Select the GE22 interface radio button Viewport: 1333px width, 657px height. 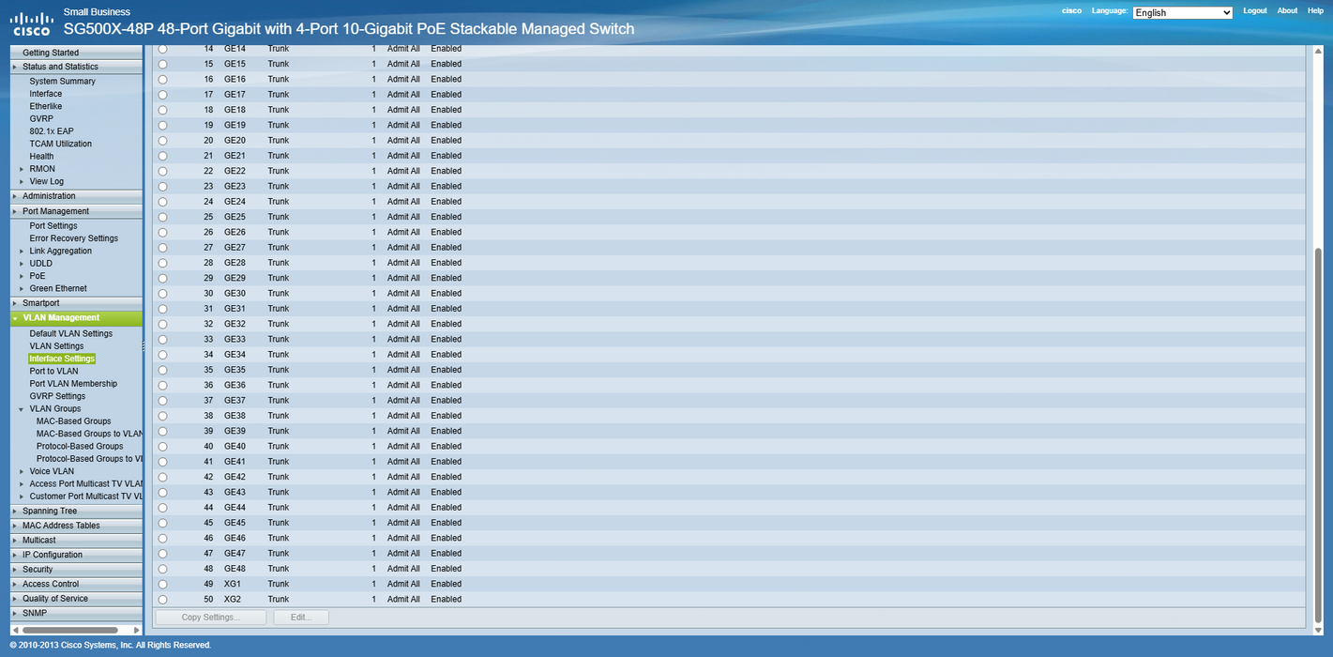(x=162, y=171)
